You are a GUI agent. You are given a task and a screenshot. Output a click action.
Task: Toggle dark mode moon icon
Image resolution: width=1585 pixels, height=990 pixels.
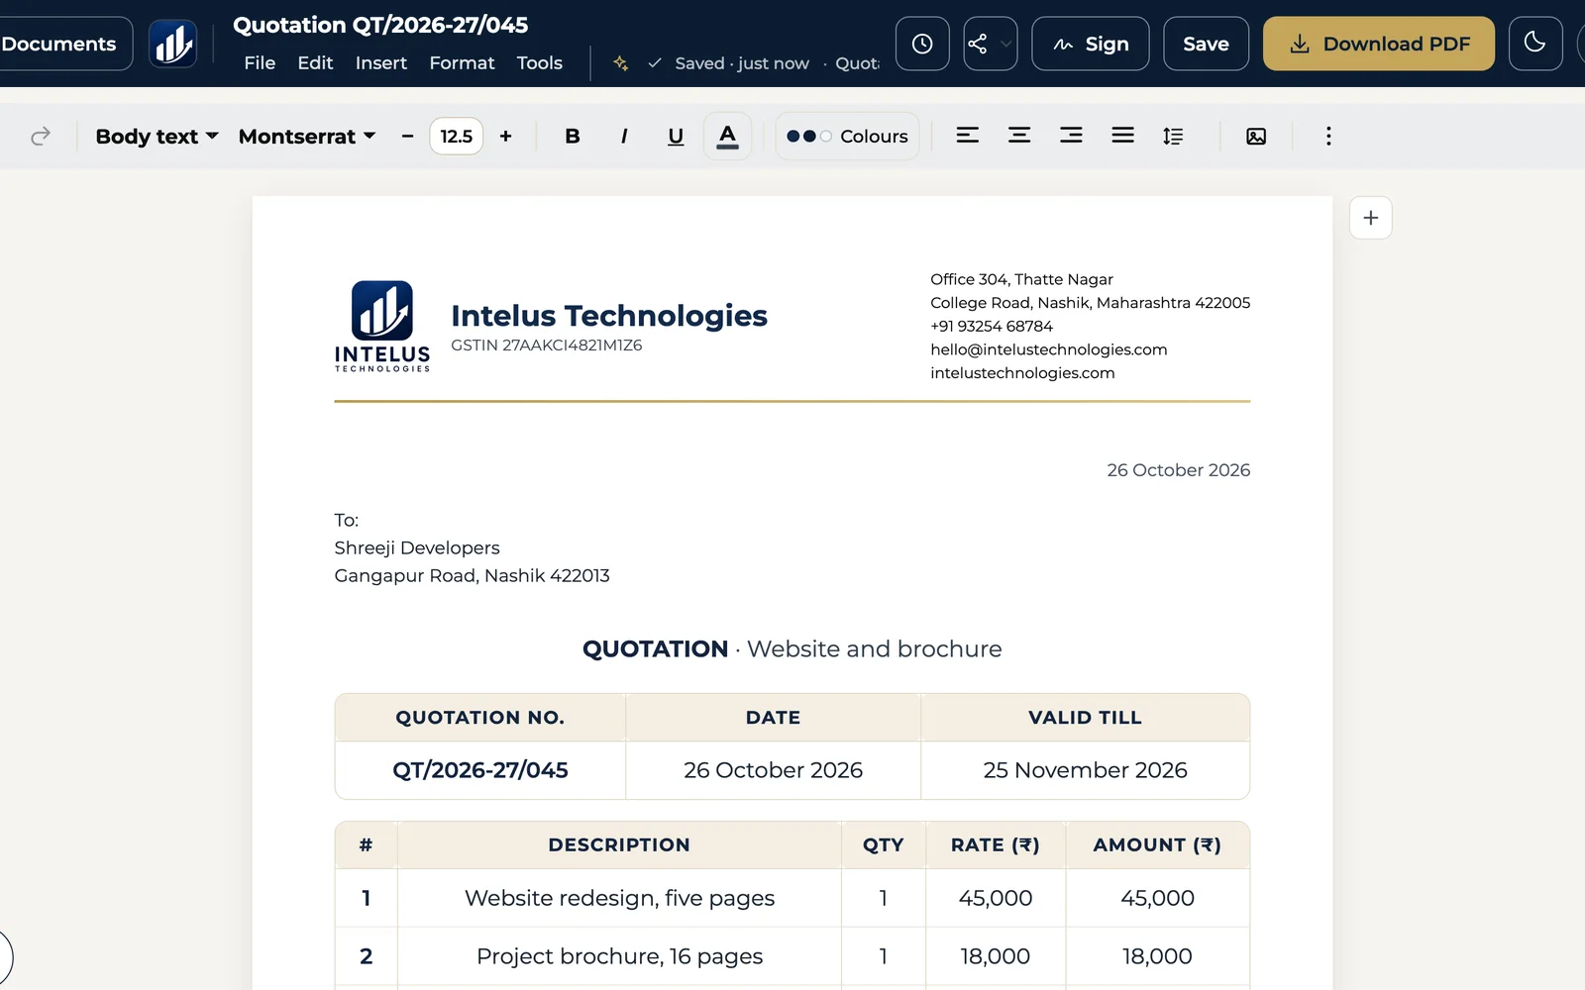click(x=1534, y=44)
